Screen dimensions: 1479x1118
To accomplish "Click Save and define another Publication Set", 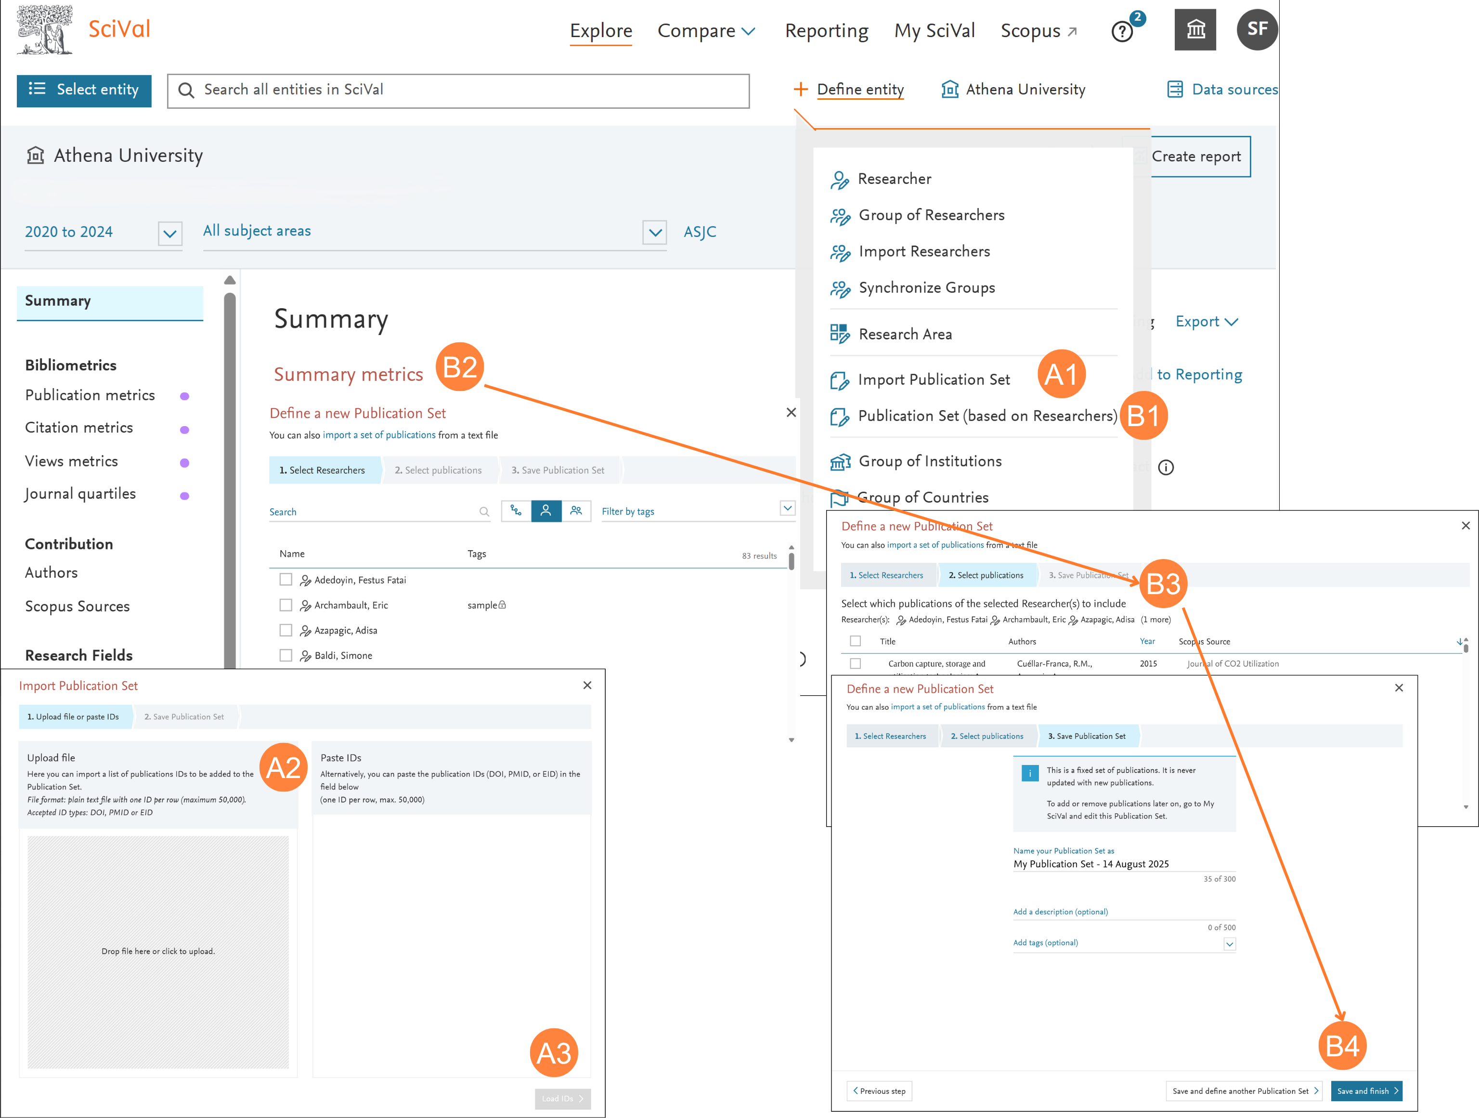I will 1245,1091.
